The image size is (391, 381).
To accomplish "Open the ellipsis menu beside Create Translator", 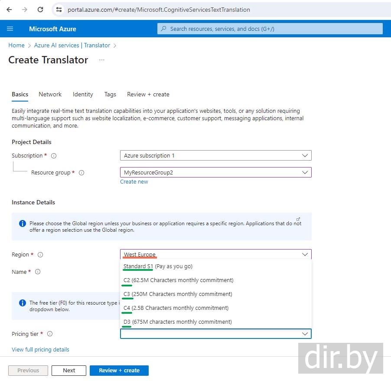I will point(102,60).
